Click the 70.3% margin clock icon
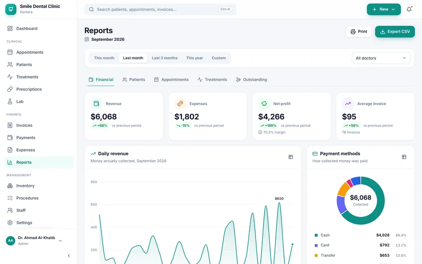 coord(260,132)
